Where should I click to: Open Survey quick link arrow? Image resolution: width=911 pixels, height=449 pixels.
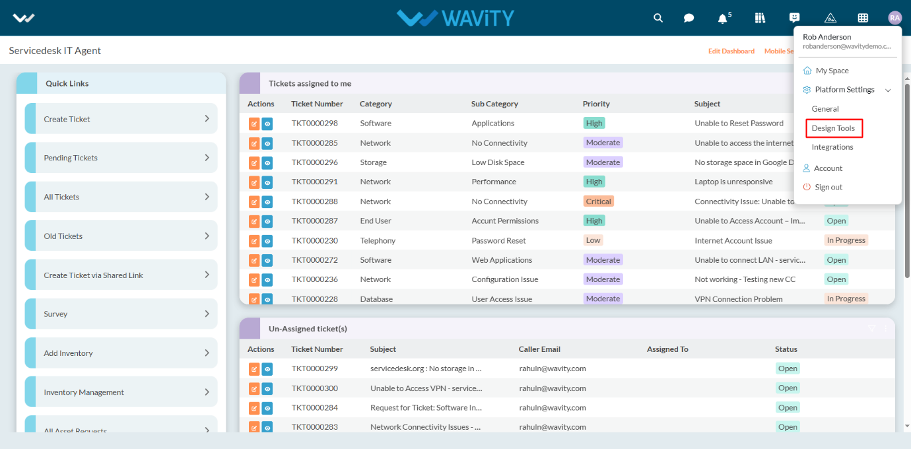(207, 314)
